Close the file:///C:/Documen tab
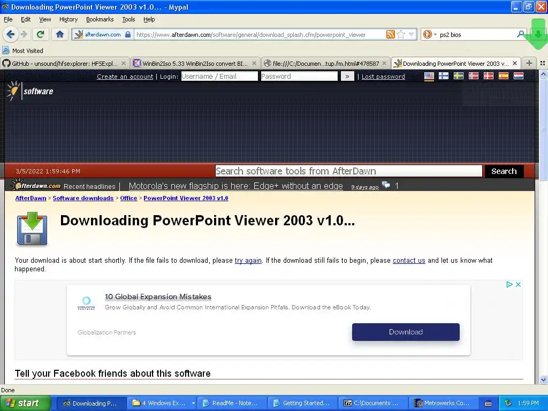Screen dimensions: 548x411 click(x=384, y=63)
